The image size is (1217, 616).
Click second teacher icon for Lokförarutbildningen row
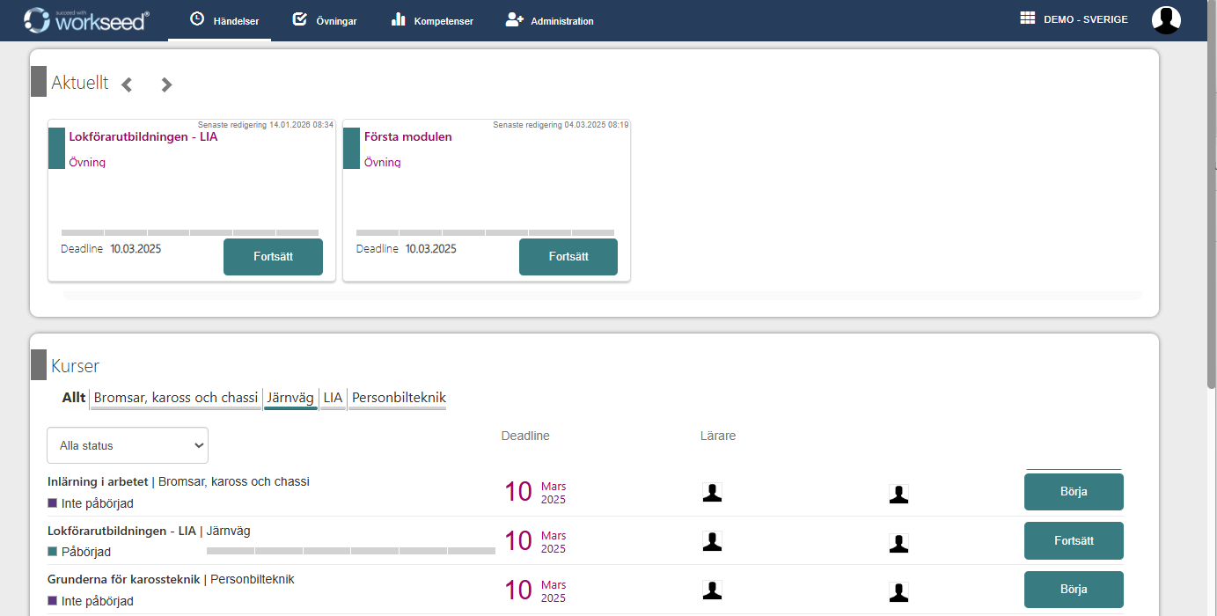pyautogui.click(x=898, y=543)
